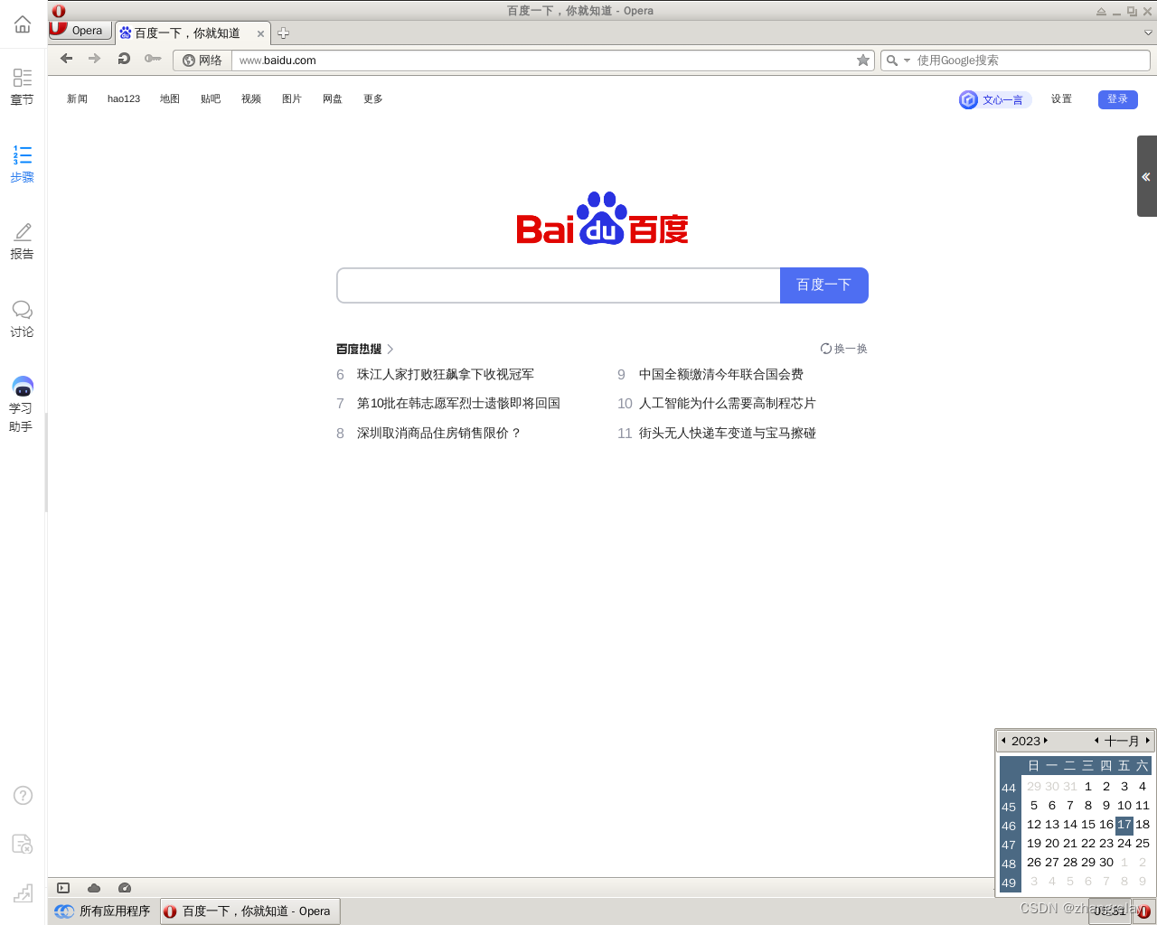The image size is (1157, 925).
Task: Open hot search 珠江人家打败狂飙拿下收视冠军
Action: click(446, 374)
